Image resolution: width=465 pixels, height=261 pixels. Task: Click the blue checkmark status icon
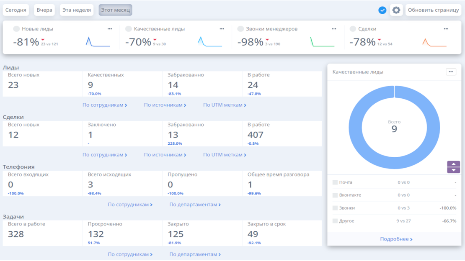pyautogui.click(x=382, y=10)
